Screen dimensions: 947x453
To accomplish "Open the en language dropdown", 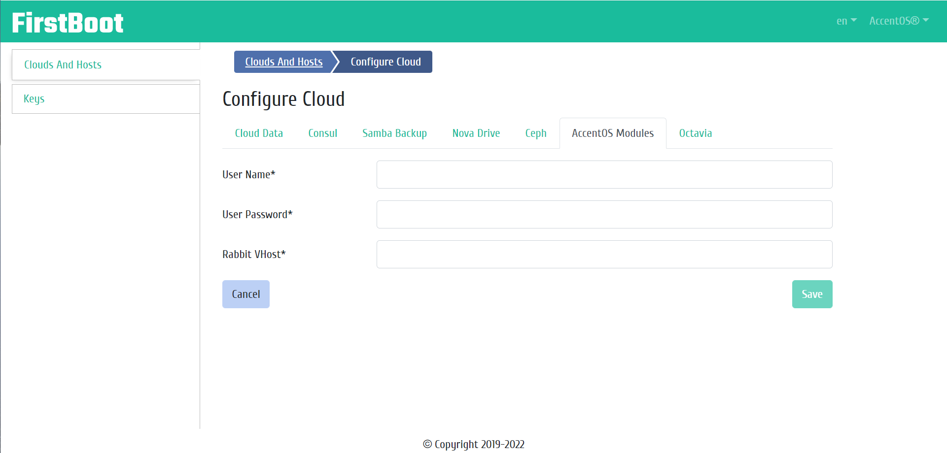I will [x=846, y=21].
